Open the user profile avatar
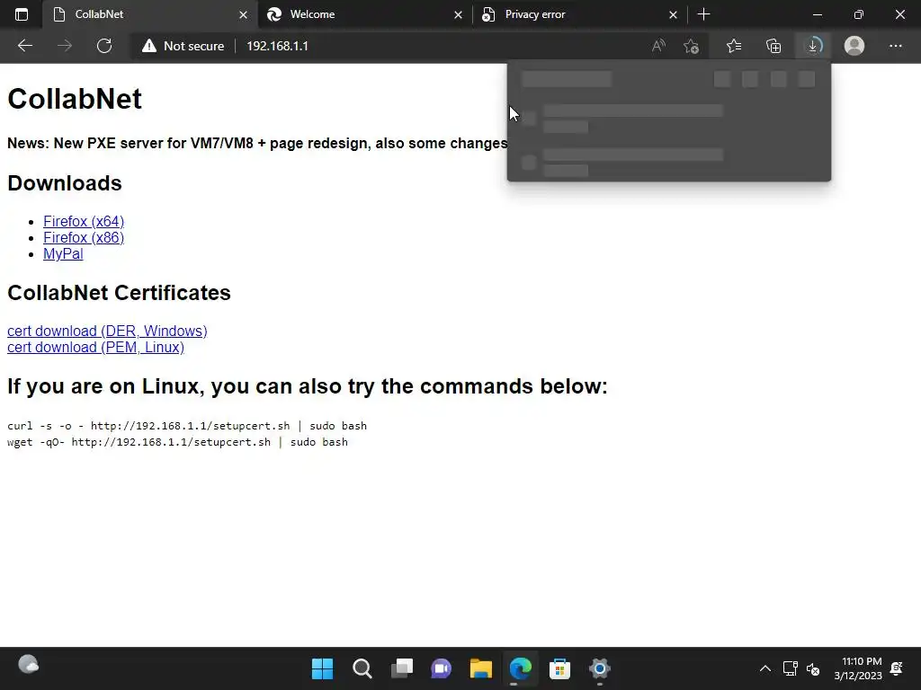This screenshot has height=690, width=921. click(854, 46)
